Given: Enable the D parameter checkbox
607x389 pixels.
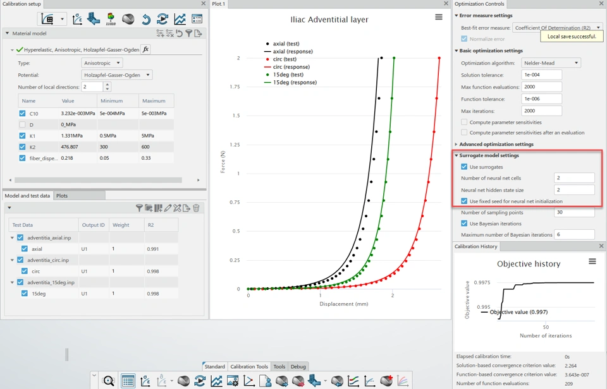Looking at the screenshot, I should (22, 124).
